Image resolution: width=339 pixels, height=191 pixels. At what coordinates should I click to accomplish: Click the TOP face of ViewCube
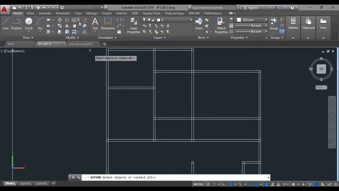coord(322,69)
